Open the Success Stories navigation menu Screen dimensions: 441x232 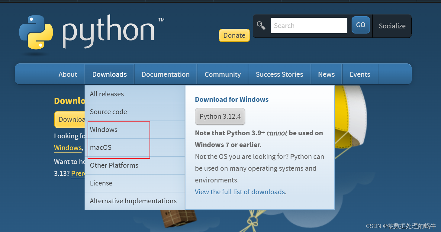279,74
